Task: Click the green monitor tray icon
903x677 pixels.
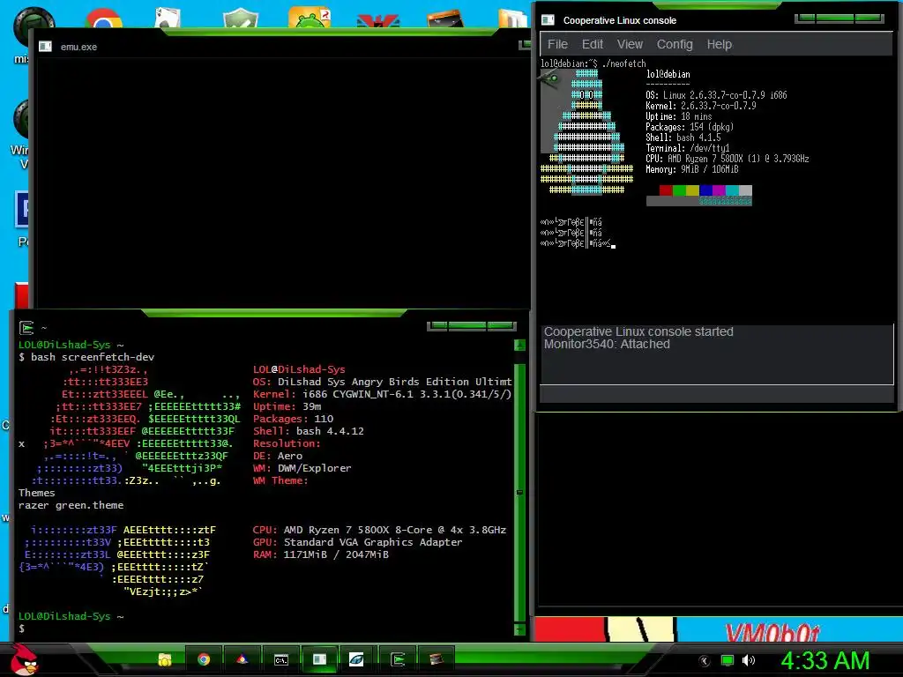Action: tap(728, 661)
